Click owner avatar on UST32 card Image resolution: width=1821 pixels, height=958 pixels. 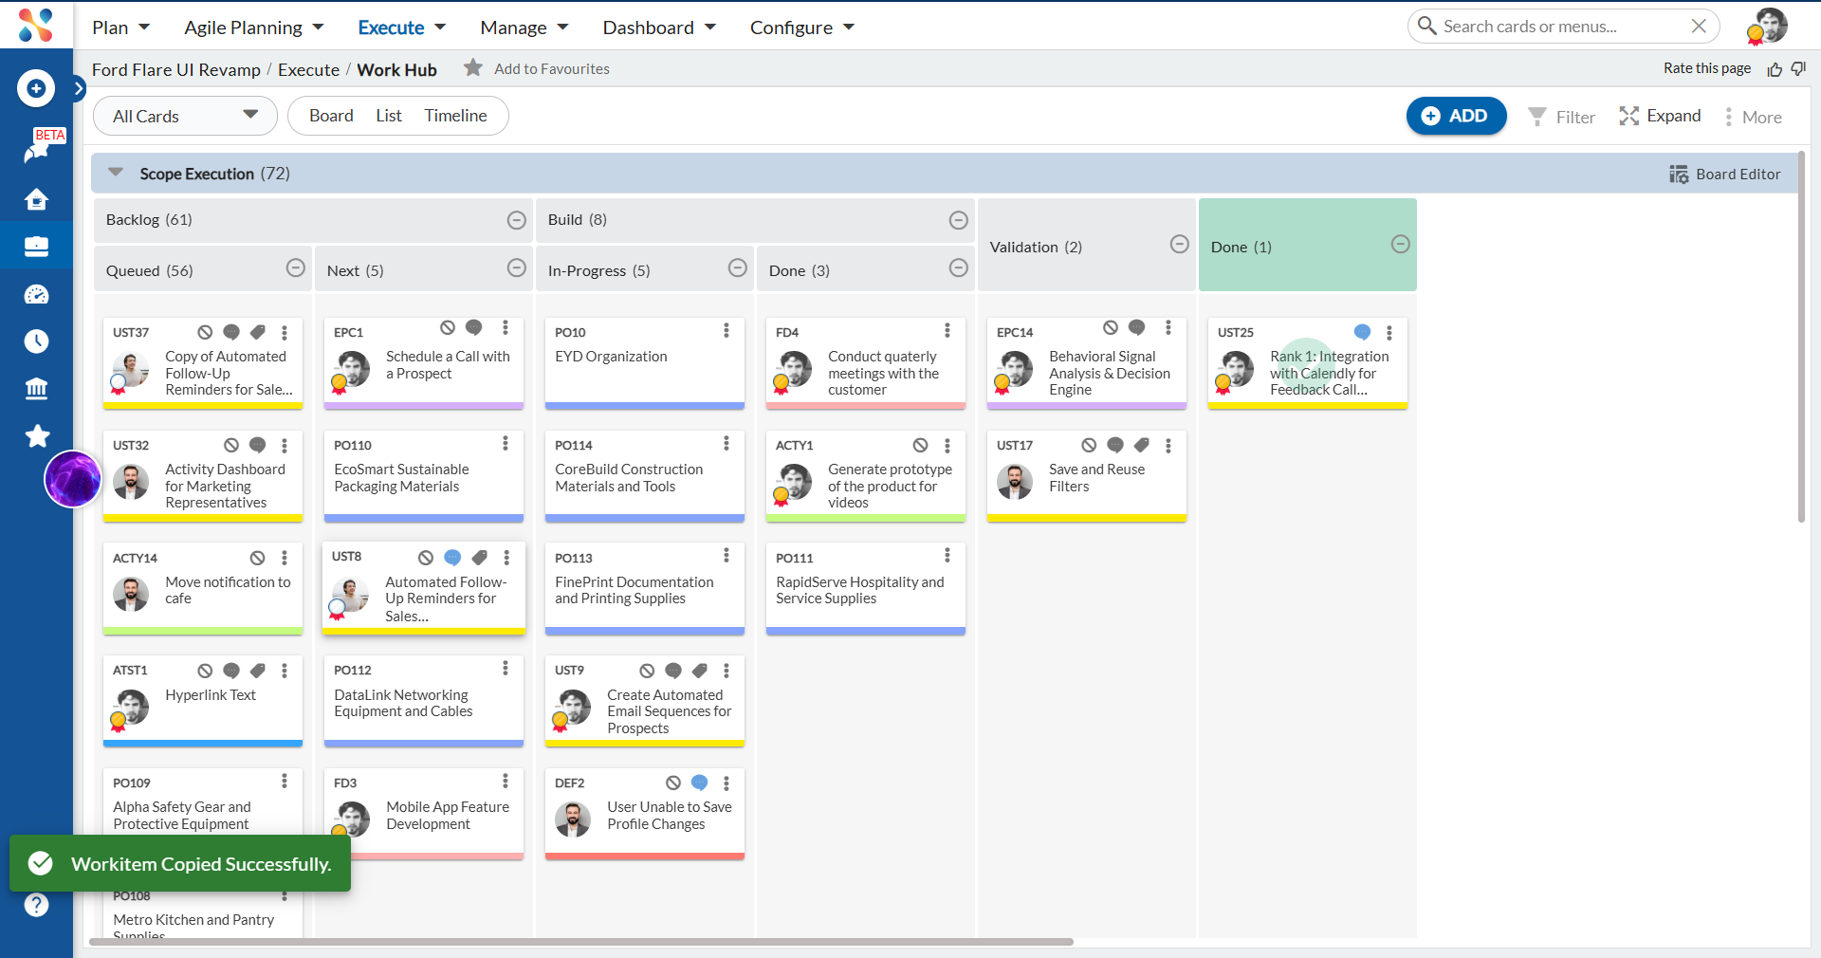tap(131, 482)
